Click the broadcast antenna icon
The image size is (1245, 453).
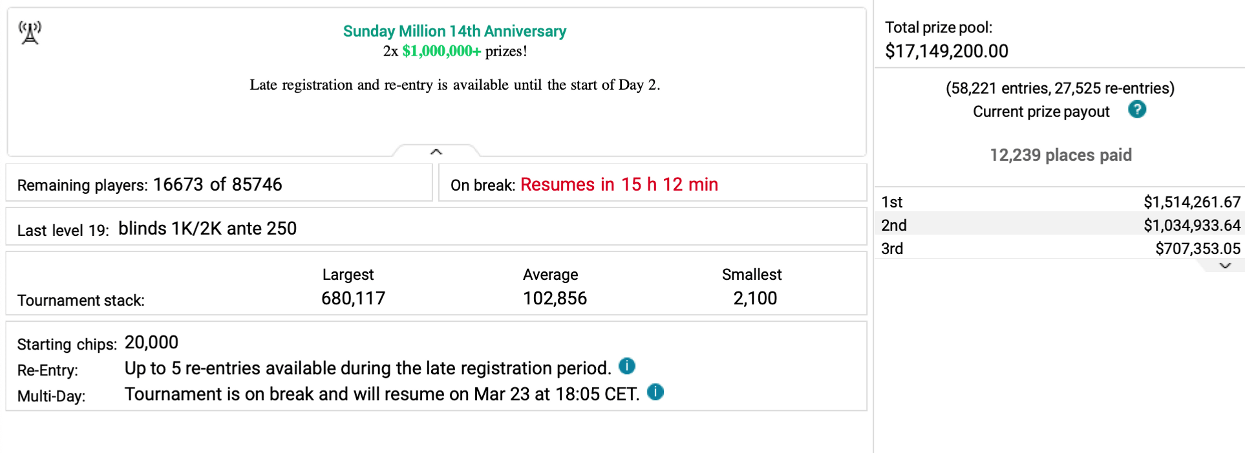[30, 32]
